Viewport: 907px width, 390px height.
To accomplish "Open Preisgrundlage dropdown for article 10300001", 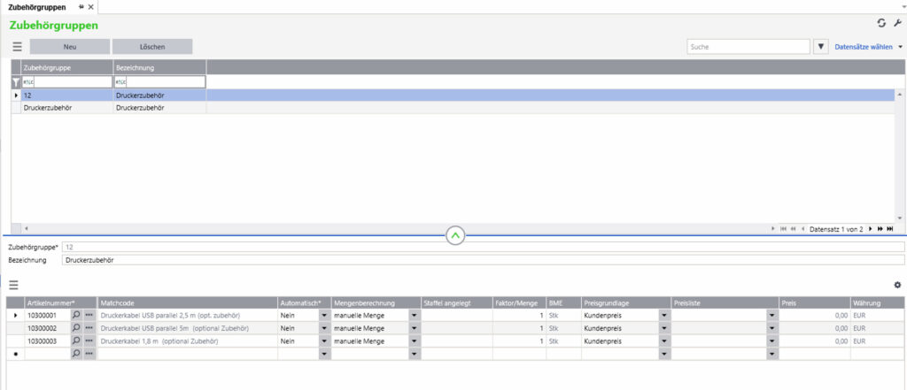I will point(664,316).
